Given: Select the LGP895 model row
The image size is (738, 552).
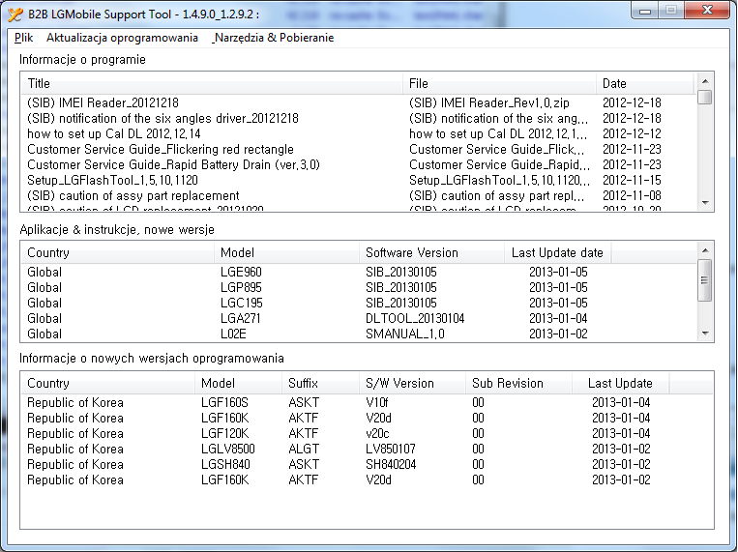Looking at the screenshot, I should 358,287.
